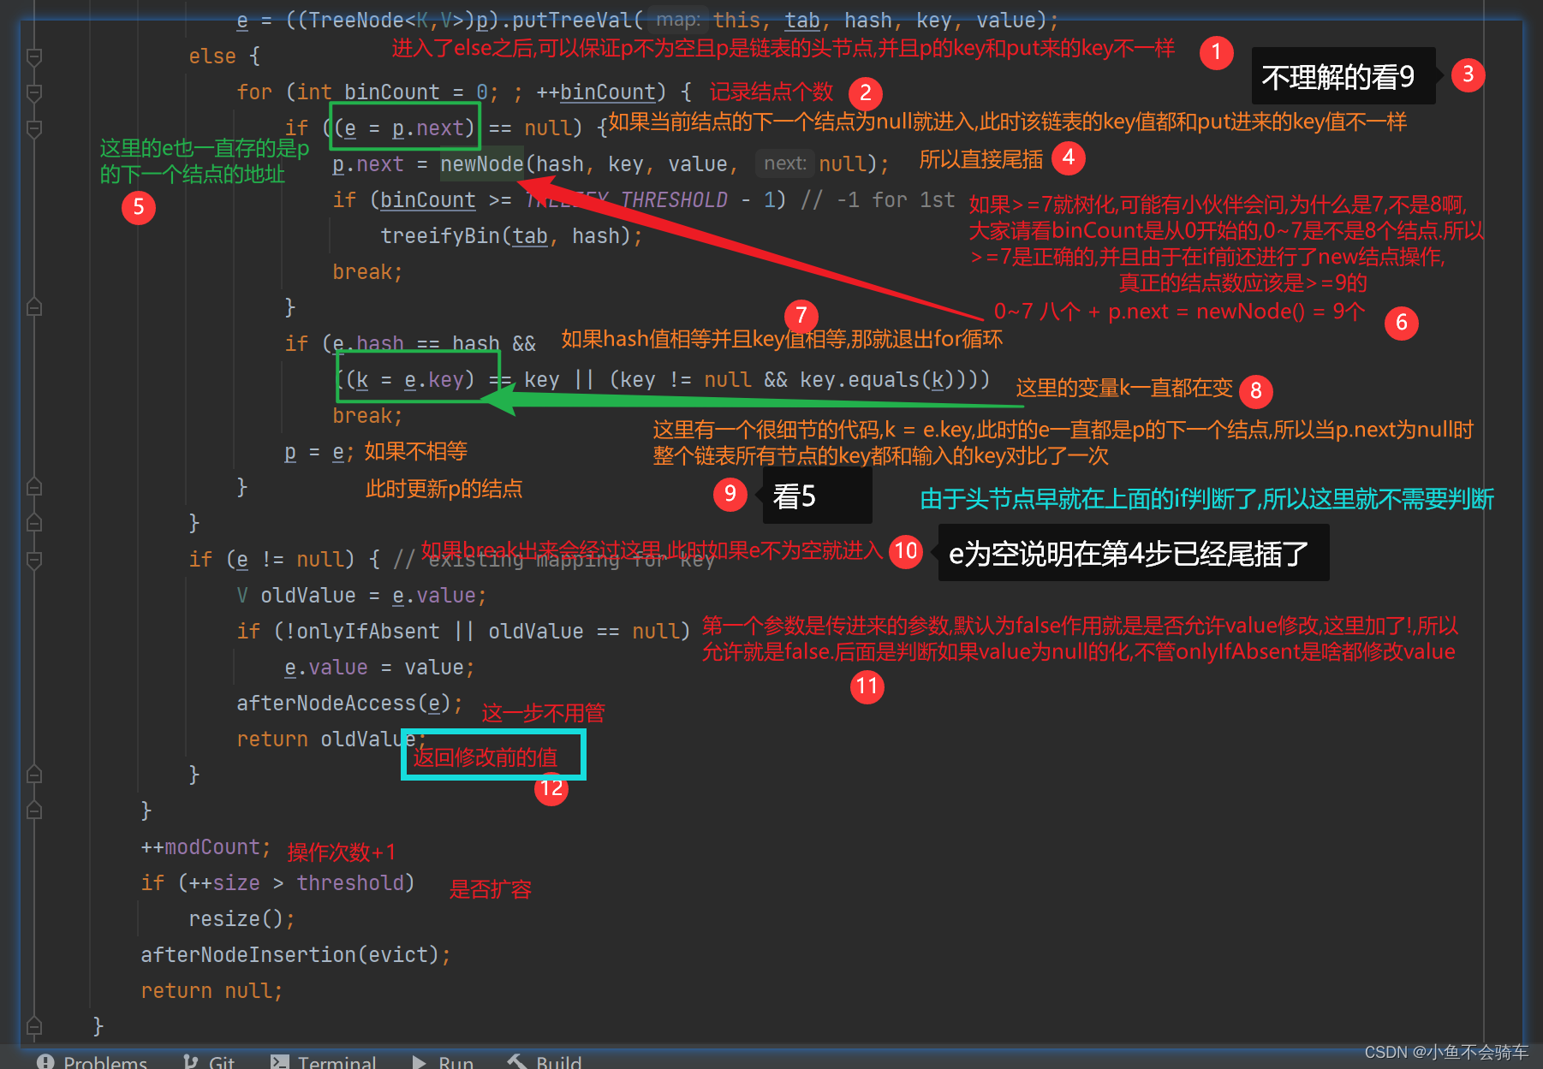Click 'resize()' method call
Screen dimensions: 1543x1069
click(235, 919)
